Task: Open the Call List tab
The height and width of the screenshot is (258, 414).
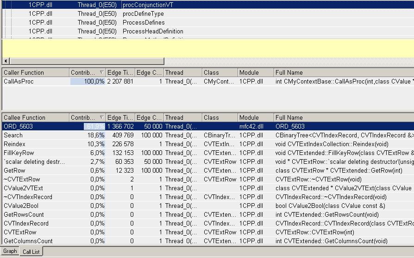Action: click(31, 251)
